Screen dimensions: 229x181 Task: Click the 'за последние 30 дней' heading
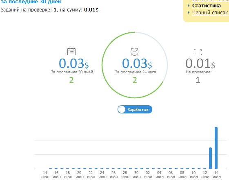pos(31,2)
